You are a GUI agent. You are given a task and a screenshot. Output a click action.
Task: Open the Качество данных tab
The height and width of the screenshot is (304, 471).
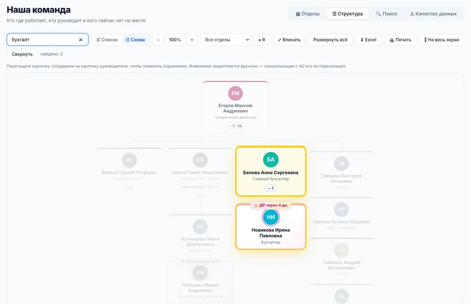[434, 14]
